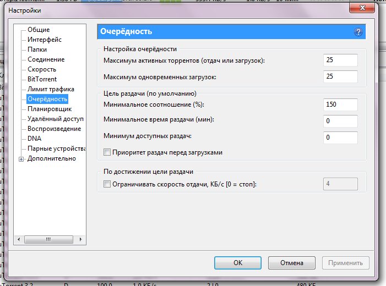Go to Скорость settings
The image size is (386, 286).
click(42, 69)
